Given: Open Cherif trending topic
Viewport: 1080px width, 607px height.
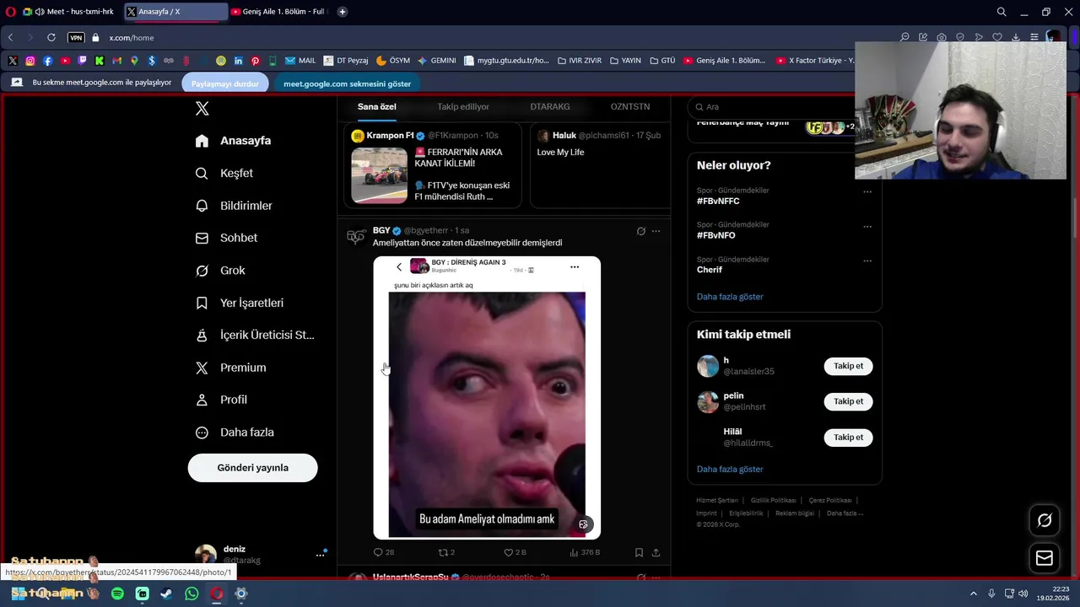Looking at the screenshot, I should point(710,270).
